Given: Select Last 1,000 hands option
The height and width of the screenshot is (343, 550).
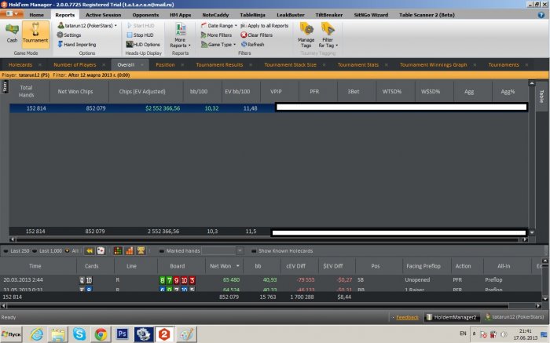Looking at the screenshot, I should pos(47,251).
